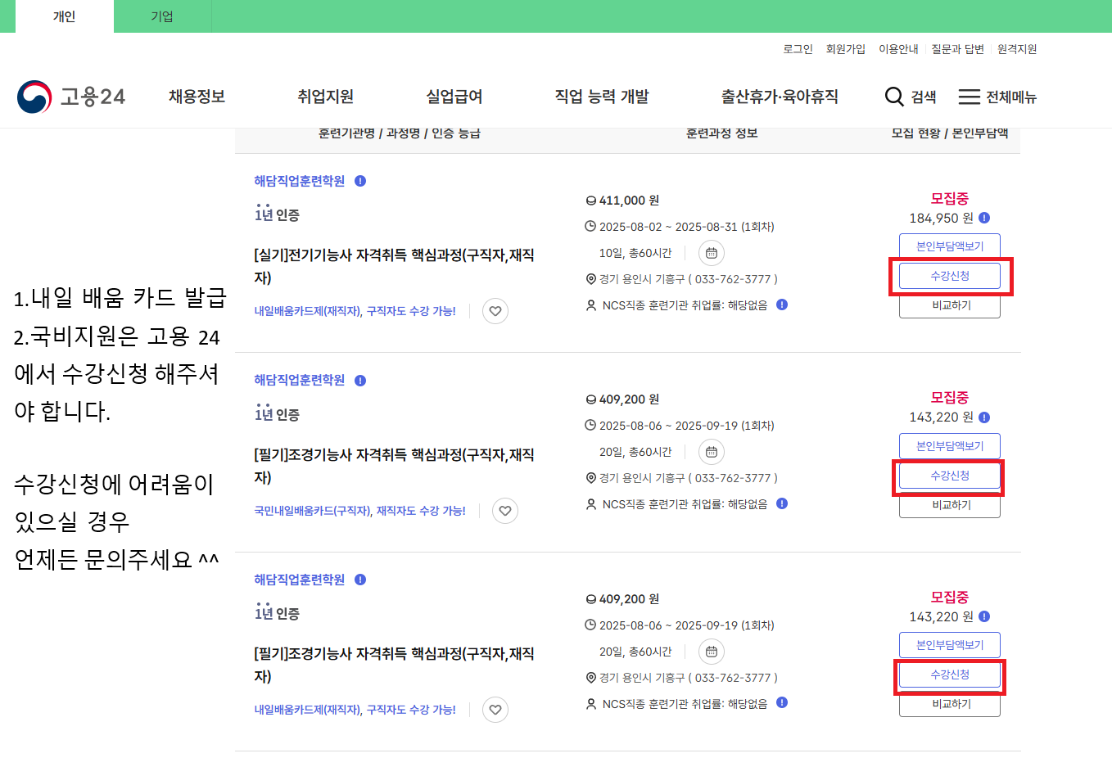Click 모집중 status above 184,950 원

(950, 198)
